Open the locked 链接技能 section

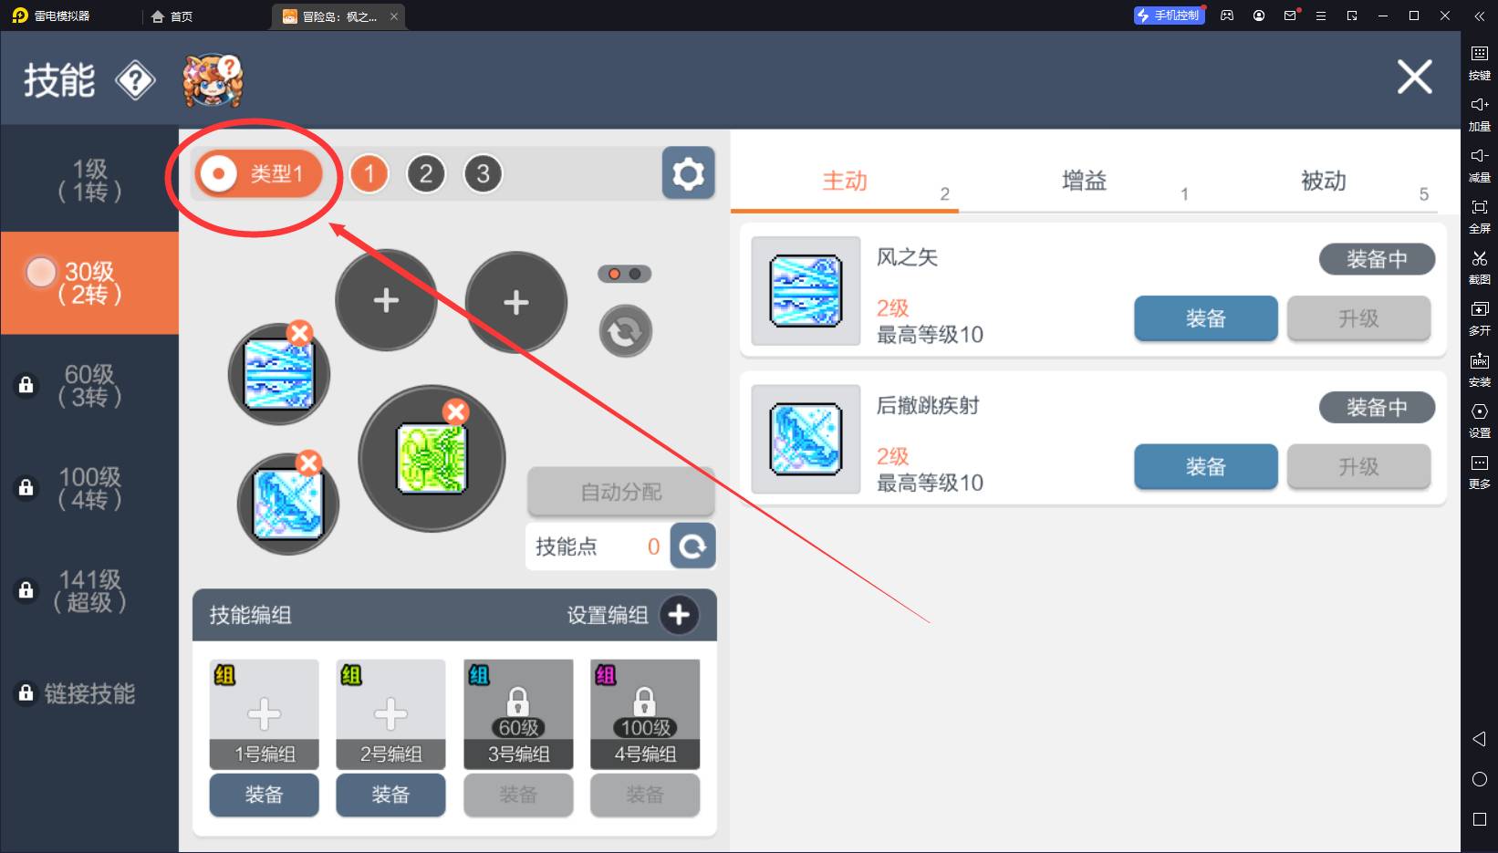pyautogui.click(x=89, y=693)
